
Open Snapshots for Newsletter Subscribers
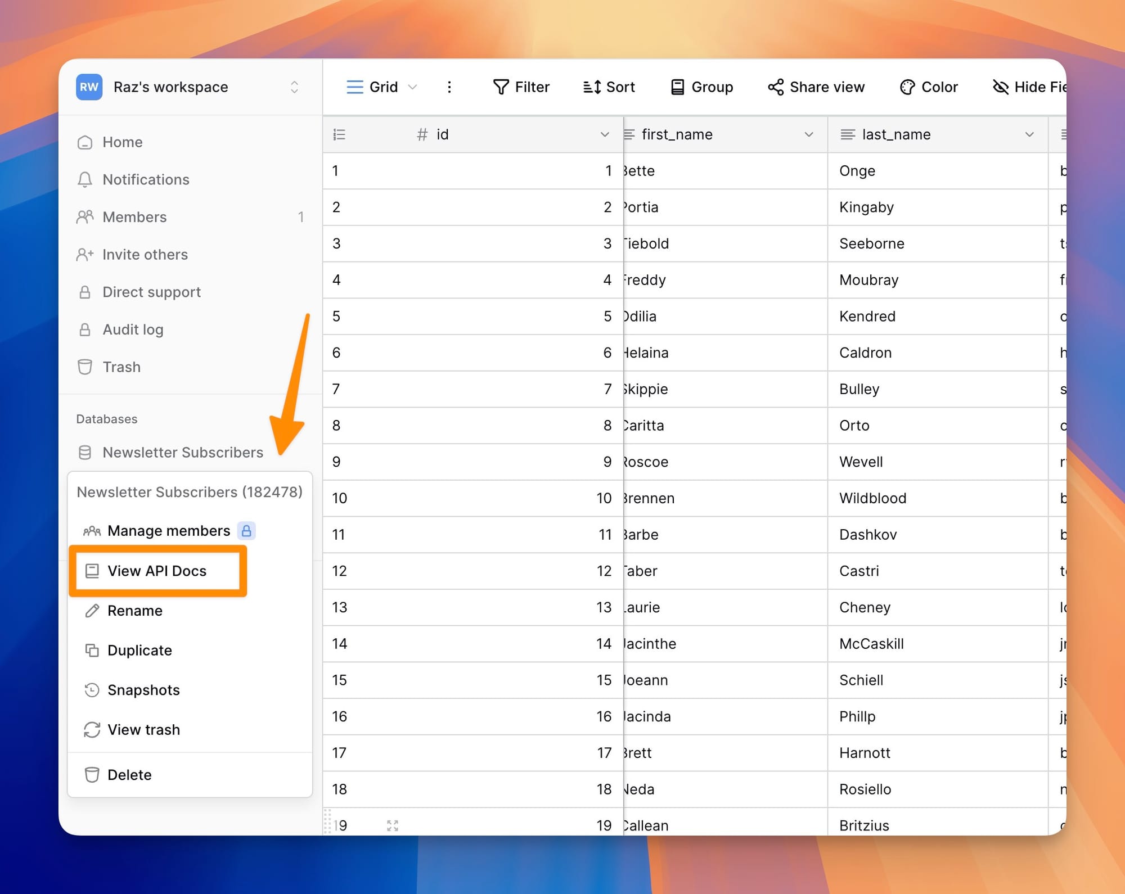tap(143, 690)
